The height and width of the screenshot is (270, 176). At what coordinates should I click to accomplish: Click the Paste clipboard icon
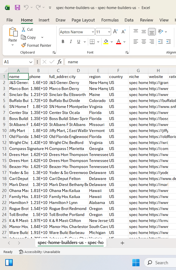click(13, 32)
